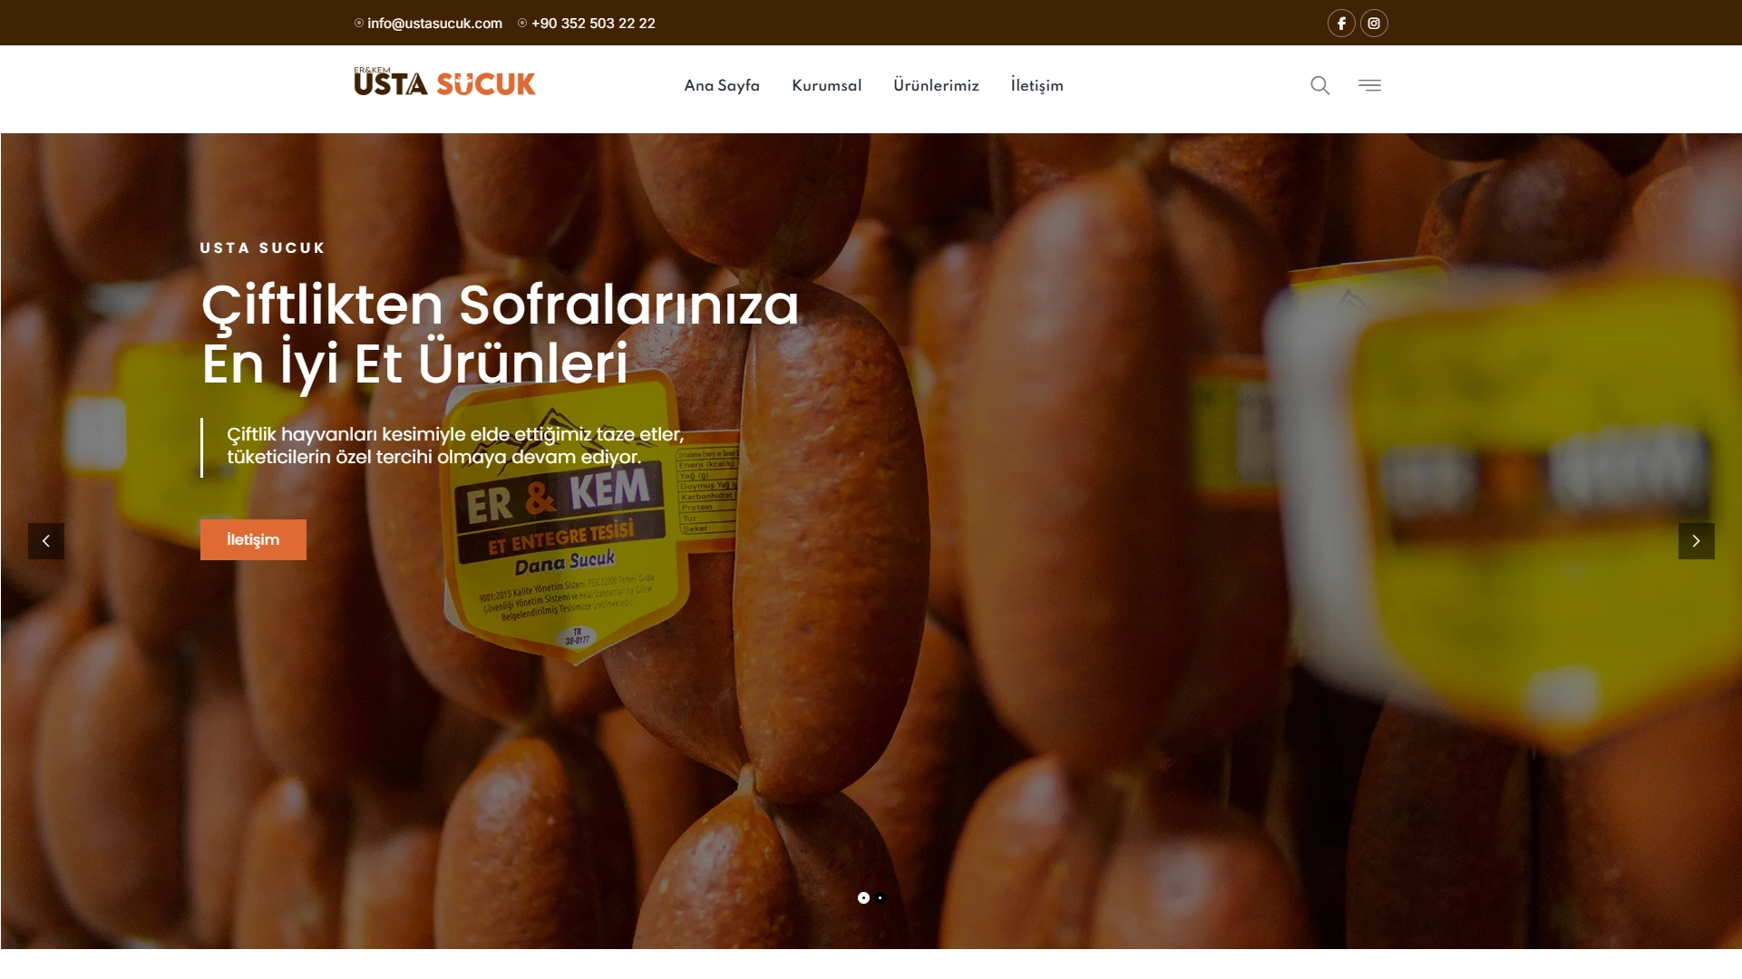Open the İletişim navigation link

point(1036,85)
